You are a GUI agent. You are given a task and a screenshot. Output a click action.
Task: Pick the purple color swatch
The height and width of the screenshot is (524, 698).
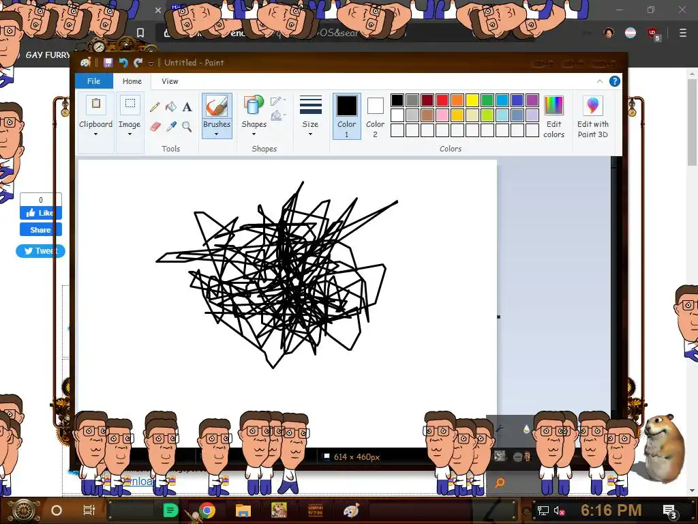click(x=532, y=100)
